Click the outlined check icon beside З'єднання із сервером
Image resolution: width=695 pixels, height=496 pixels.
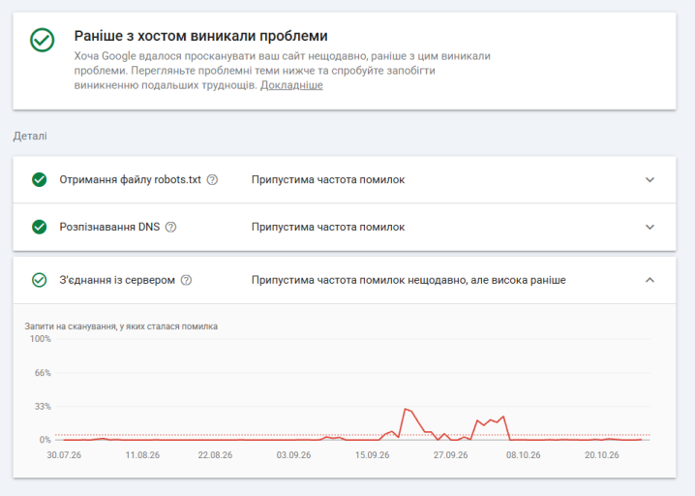[x=40, y=280]
